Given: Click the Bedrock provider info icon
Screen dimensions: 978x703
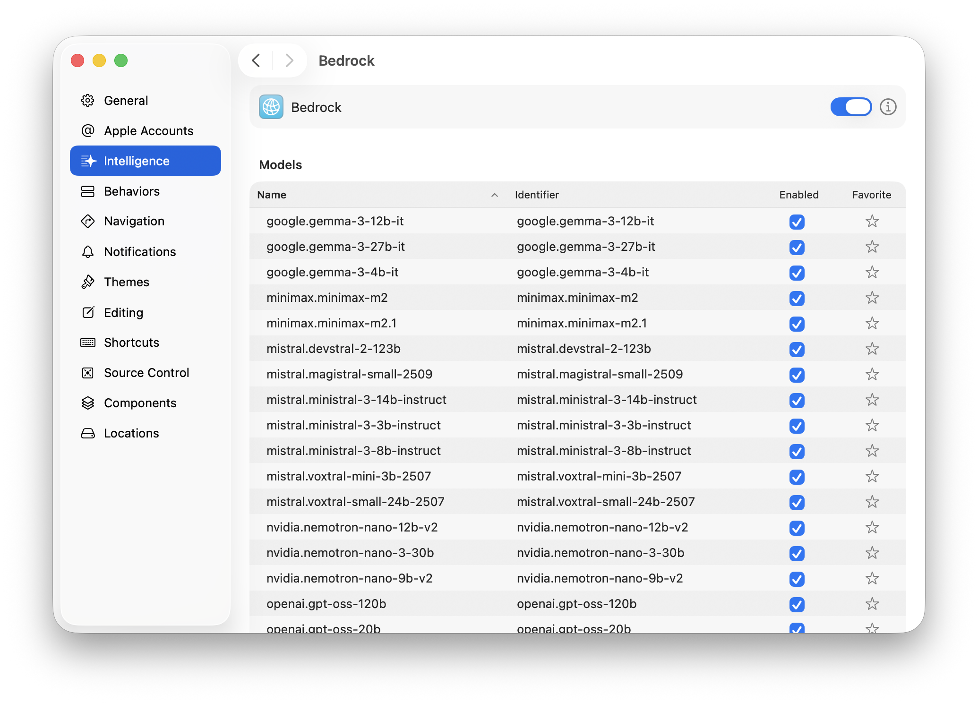Looking at the screenshot, I should point(888,107).
